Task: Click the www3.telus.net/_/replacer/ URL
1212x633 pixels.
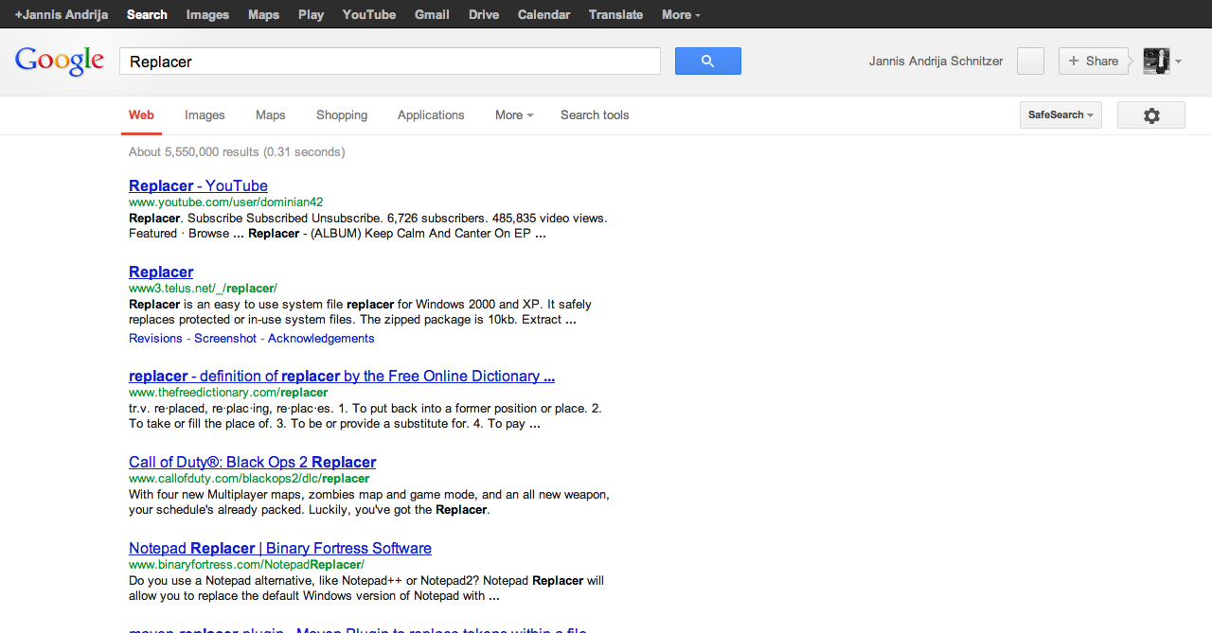Action: (x=203, y=288)
